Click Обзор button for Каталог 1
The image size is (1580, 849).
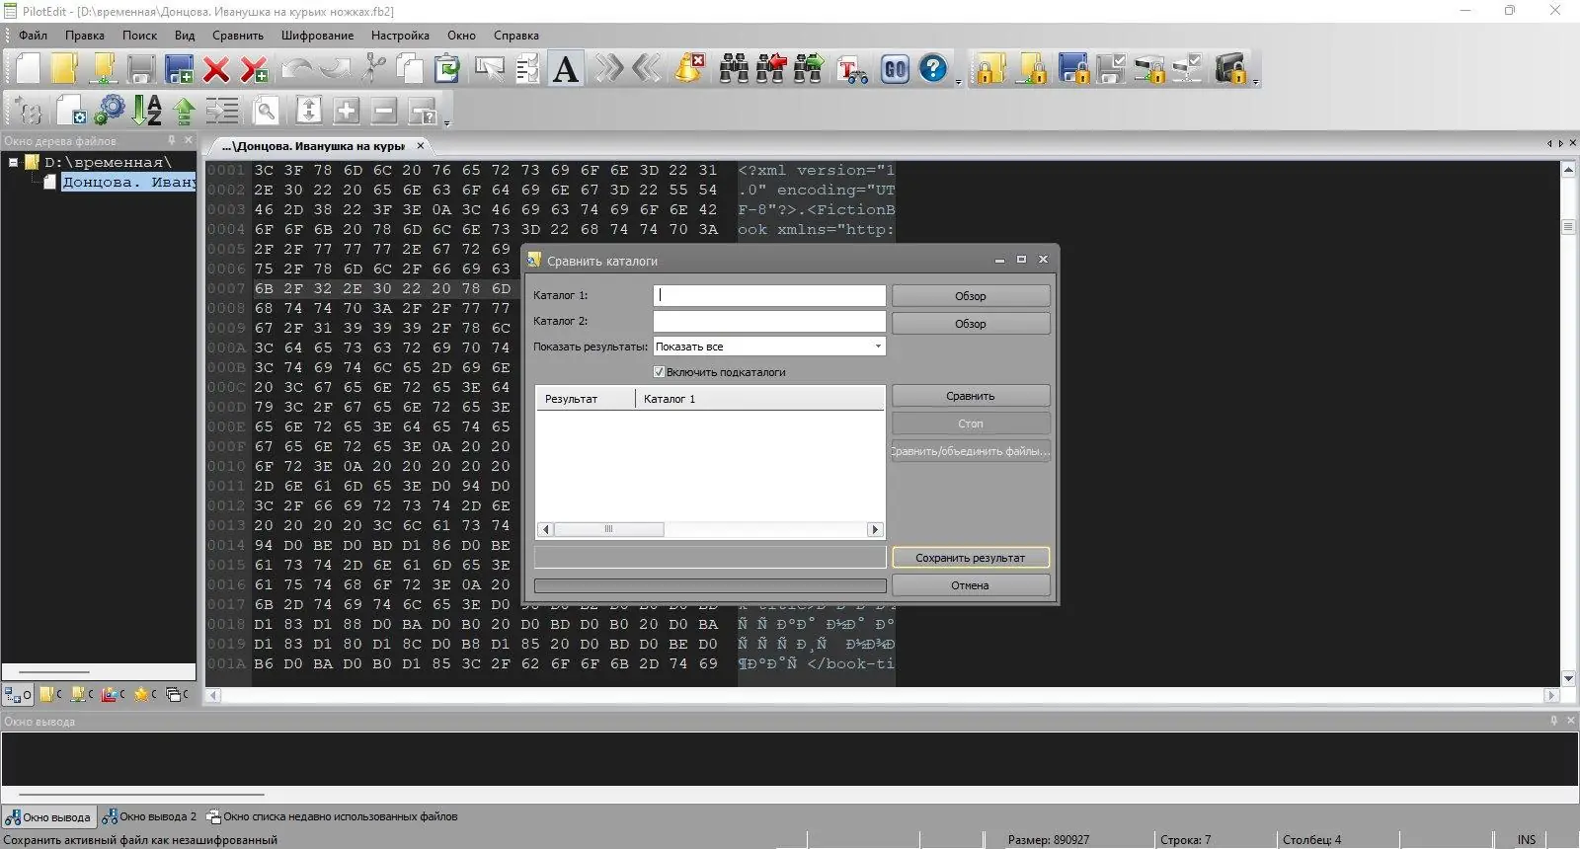click(971, 296)
